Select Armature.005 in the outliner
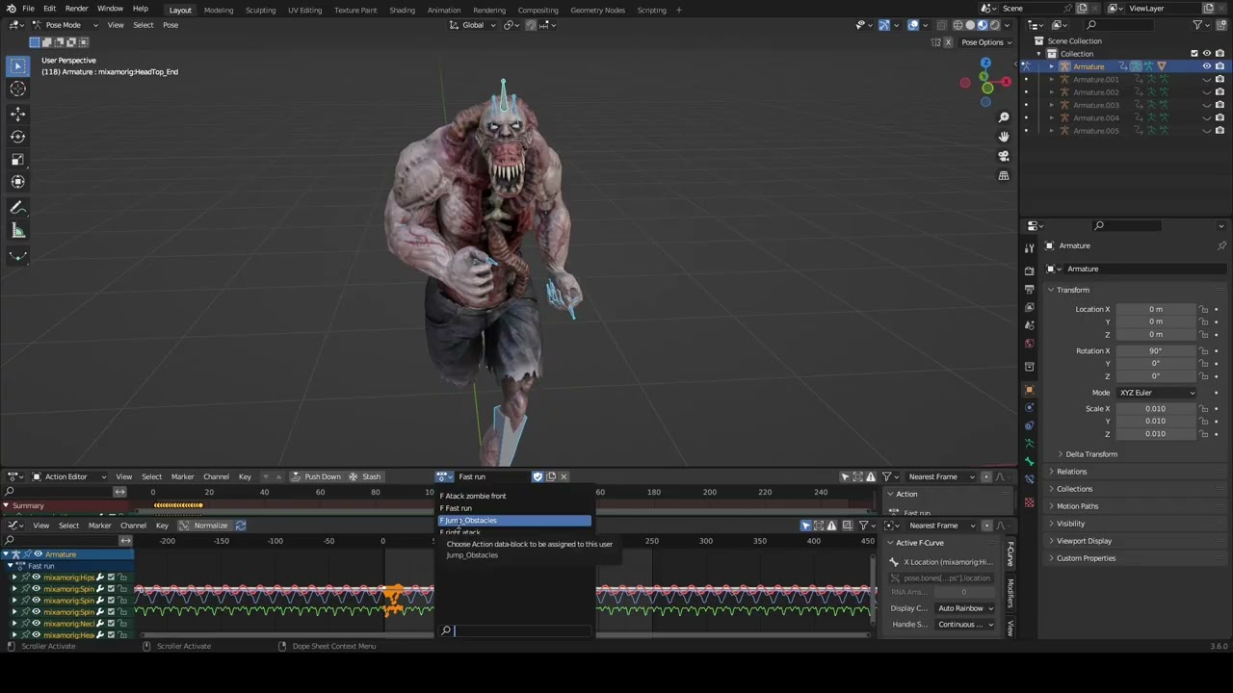The width and height of the screenshot is (1233, 693). point(1096,131)
